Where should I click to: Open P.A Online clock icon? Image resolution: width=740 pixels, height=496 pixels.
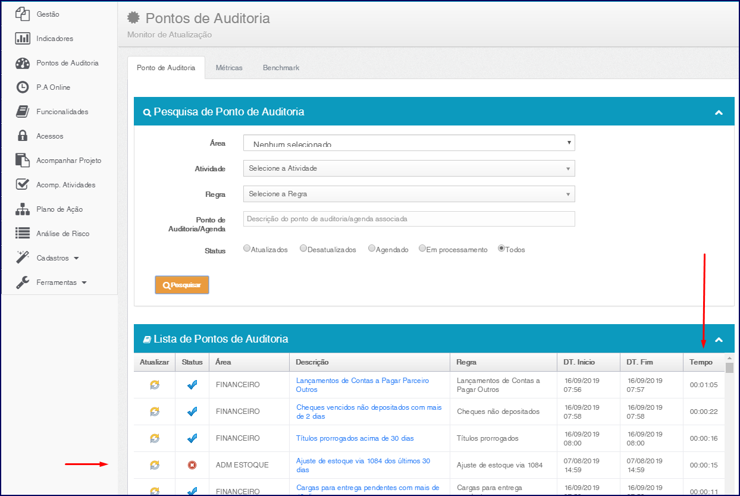(23, 87)
